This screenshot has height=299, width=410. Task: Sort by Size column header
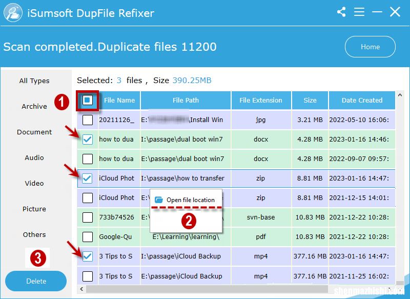coord(310,100)
